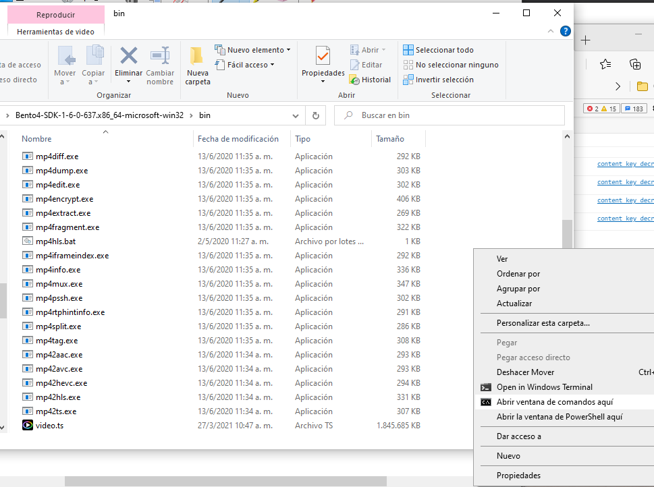
Task: Sort by Tamaño column header
Action: point(389,139)
